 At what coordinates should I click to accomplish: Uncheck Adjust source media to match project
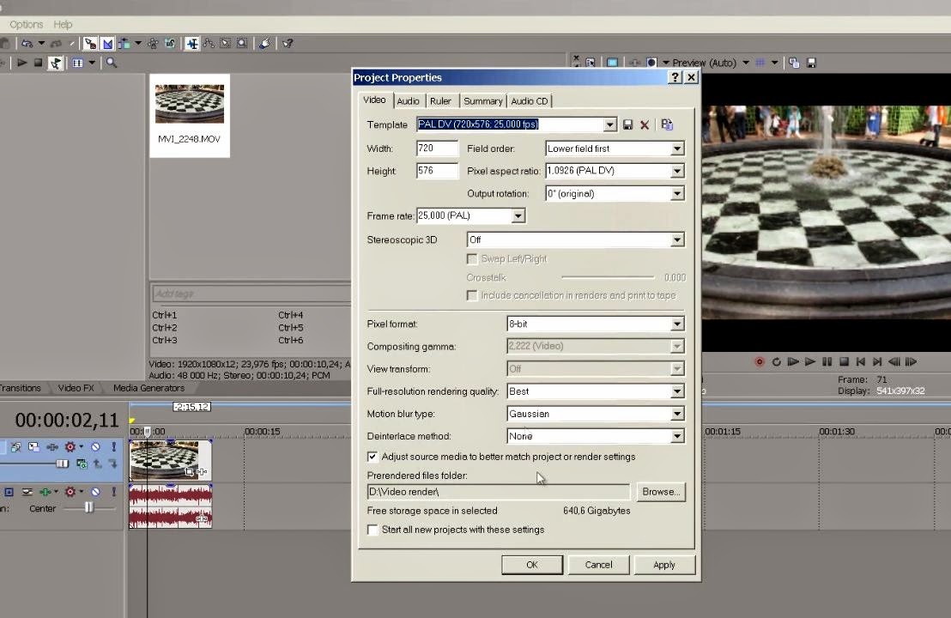point(373,457)
